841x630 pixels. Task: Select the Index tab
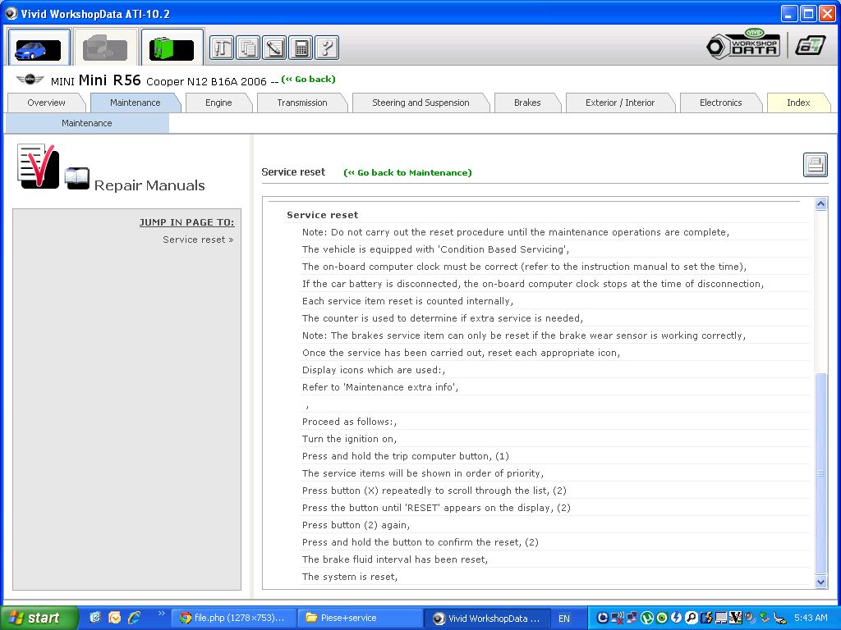(x=797, y=103)
